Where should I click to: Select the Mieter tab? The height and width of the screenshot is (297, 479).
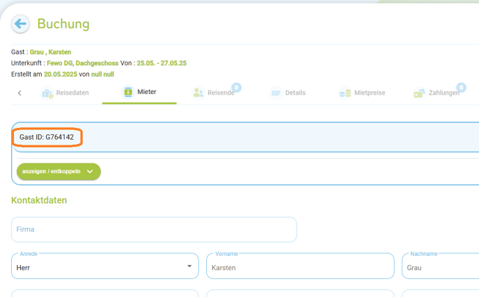tap(139, 92)
